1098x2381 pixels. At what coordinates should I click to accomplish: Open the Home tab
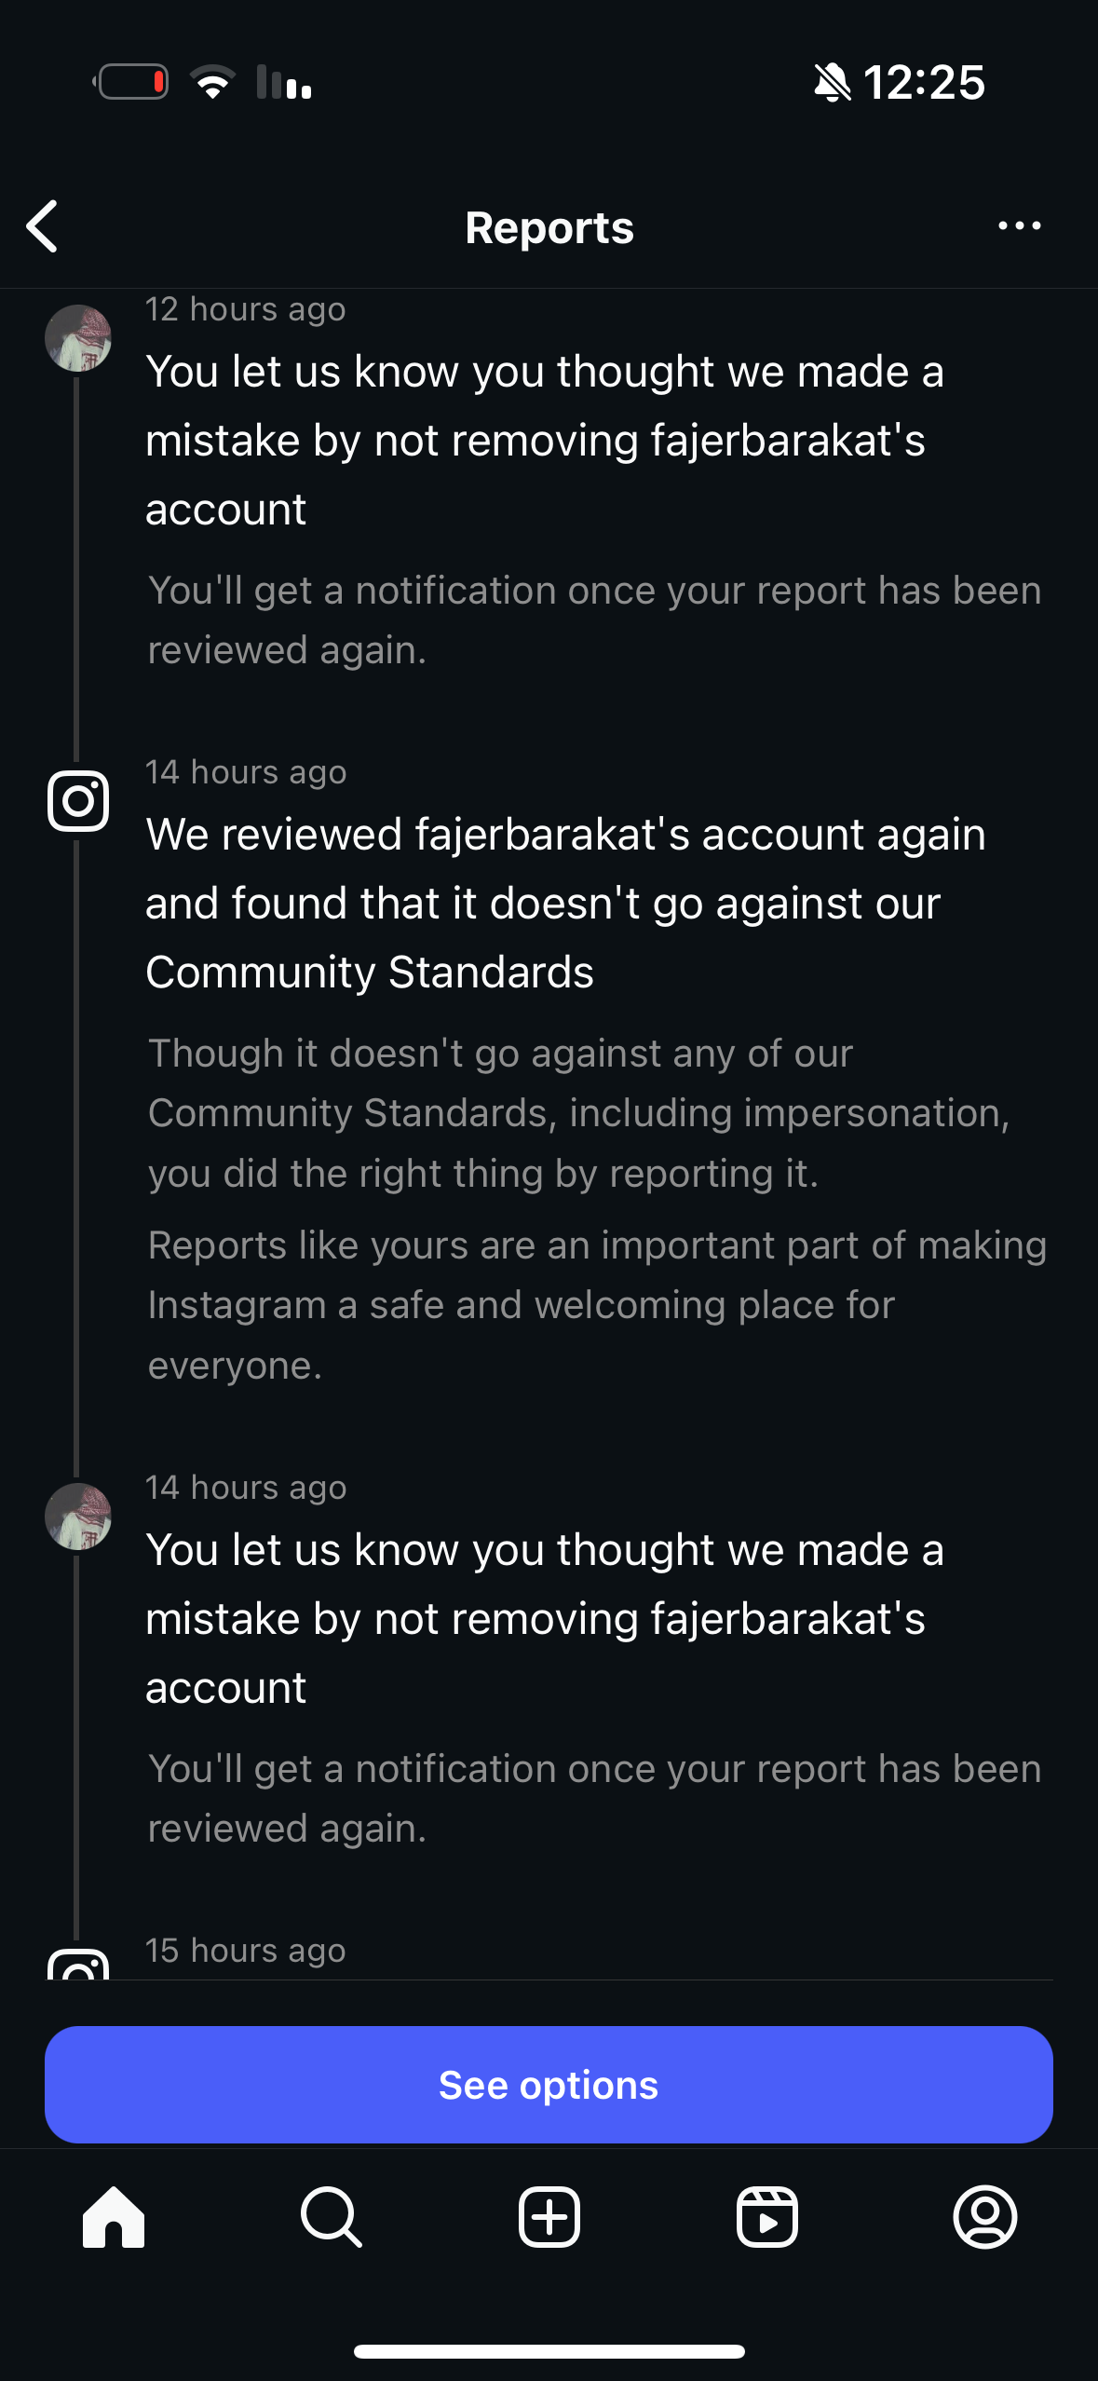coord(114,2217)
